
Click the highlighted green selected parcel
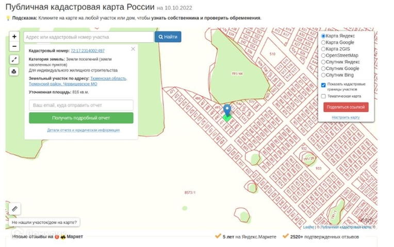tap(227, 118)
